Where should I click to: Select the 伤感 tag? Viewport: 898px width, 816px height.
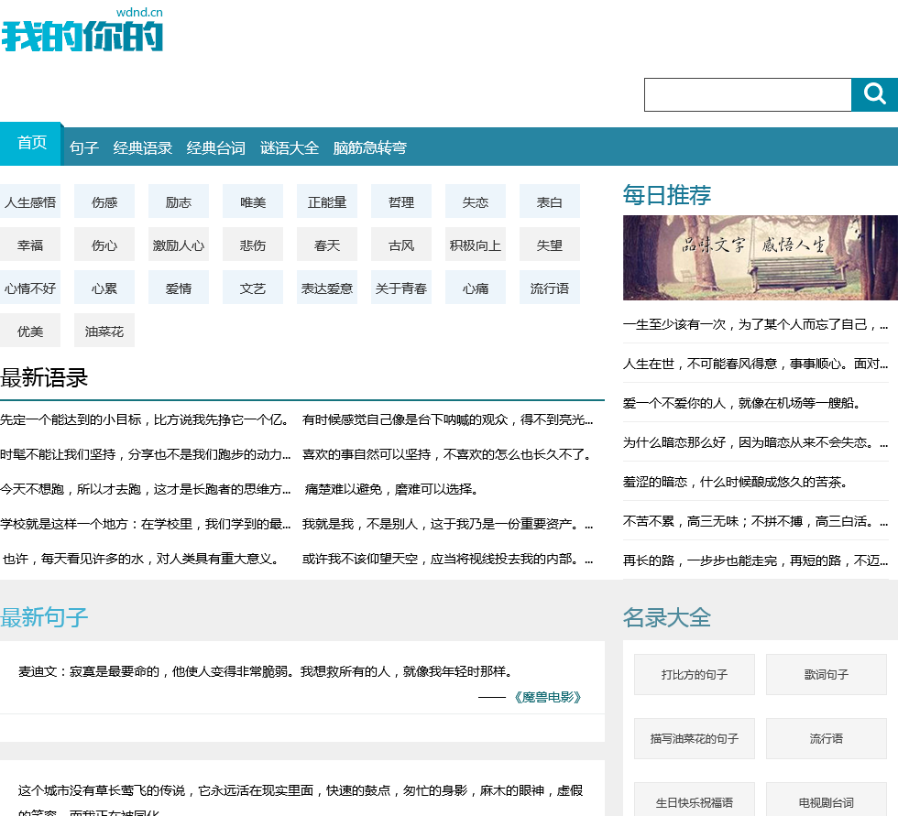click(x=104, y=202)
